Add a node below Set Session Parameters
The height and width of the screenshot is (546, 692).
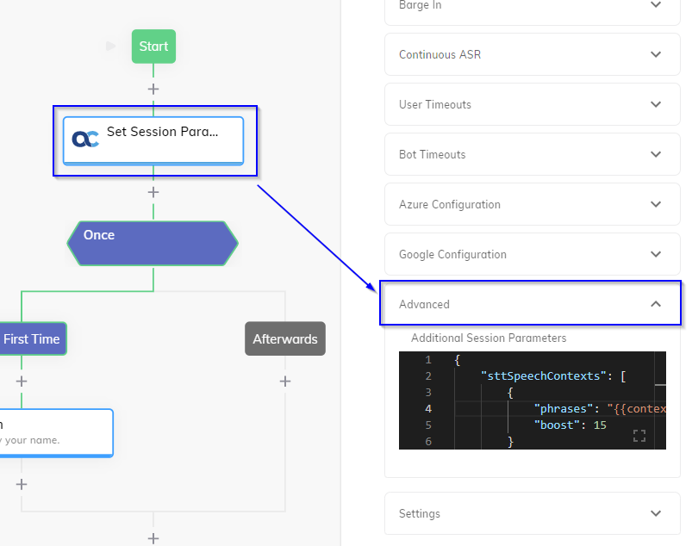click(x=153, y=192)
